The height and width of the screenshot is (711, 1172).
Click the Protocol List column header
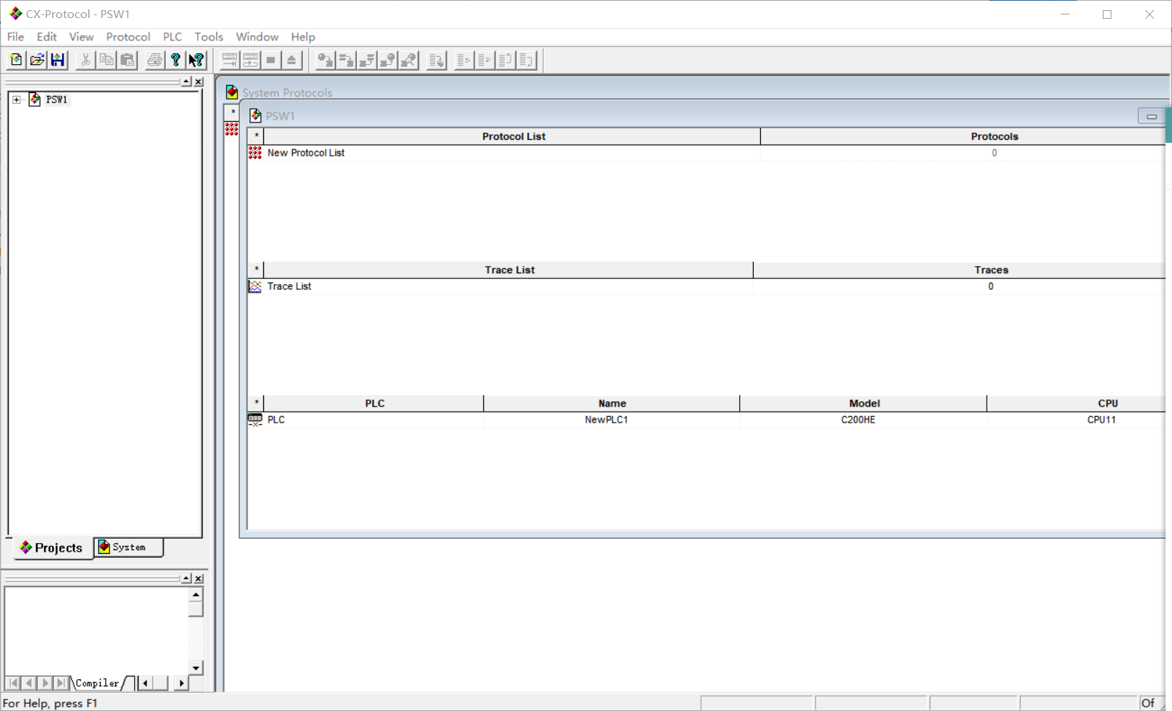tap(513, 136)
